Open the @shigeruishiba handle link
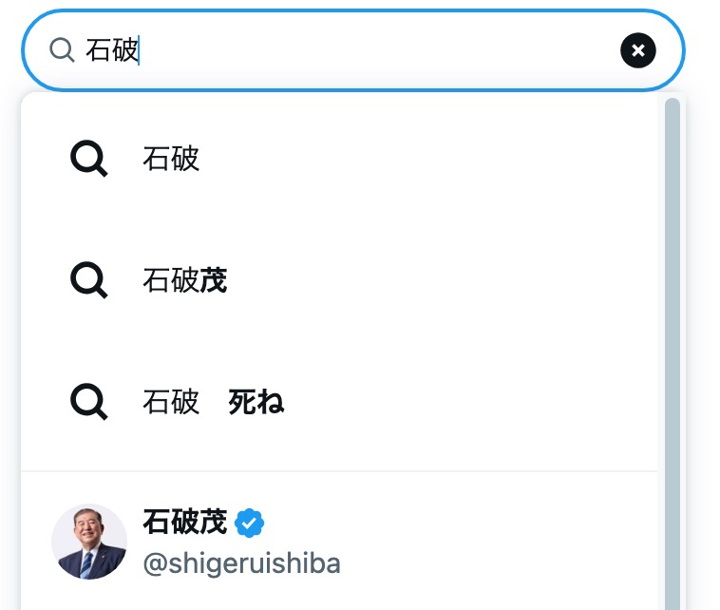Image resolution: width=720 pixels, height=610 pixels. pos(241,563)
